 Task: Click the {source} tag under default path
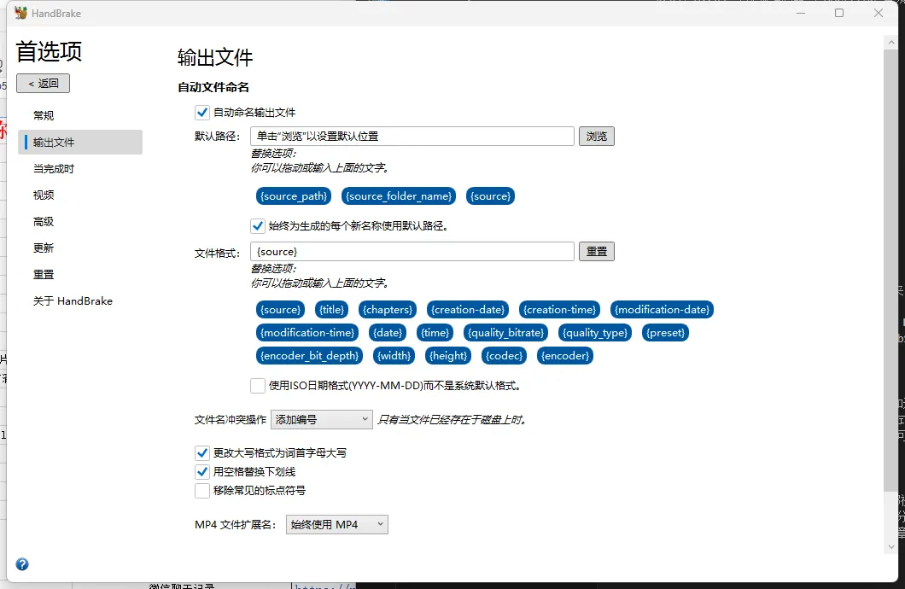491,196
